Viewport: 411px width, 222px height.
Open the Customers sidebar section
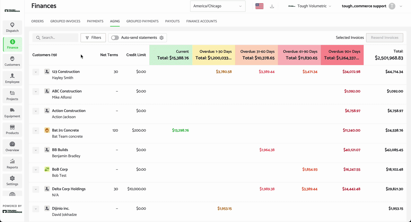point(12,61)
